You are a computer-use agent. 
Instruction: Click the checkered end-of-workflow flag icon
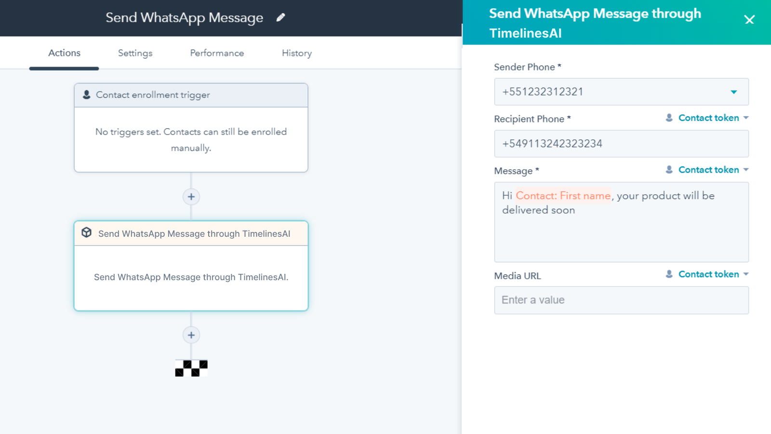[191, 368]
